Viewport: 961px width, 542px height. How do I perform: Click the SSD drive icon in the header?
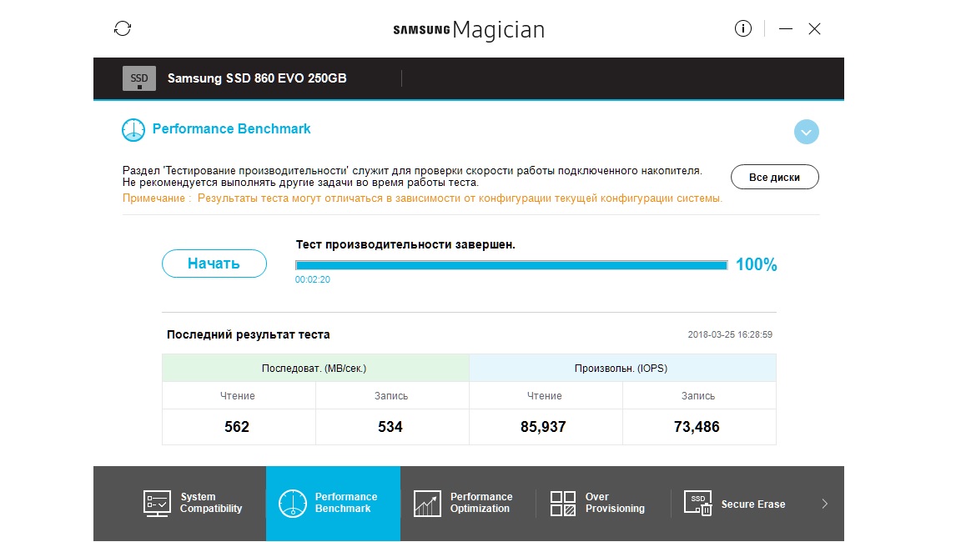(139, 78)
